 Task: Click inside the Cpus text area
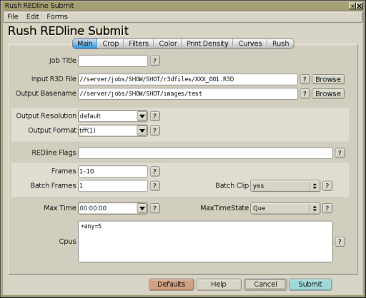205,242
